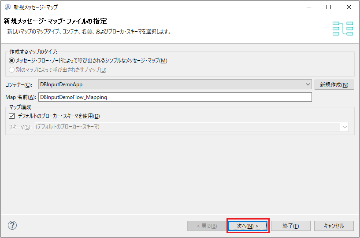360x238 pixels.
Task: Uncheck the use default broker schema checkbox
Action: 12,116
